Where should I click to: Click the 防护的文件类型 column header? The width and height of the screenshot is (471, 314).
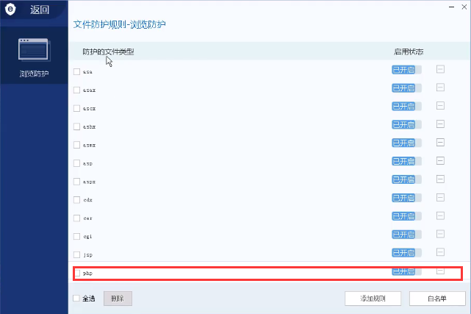(108, 52)
